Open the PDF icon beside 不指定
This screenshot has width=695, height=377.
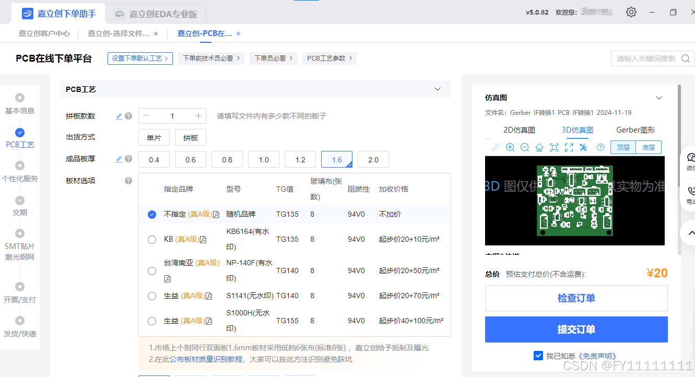click(216, 215)
